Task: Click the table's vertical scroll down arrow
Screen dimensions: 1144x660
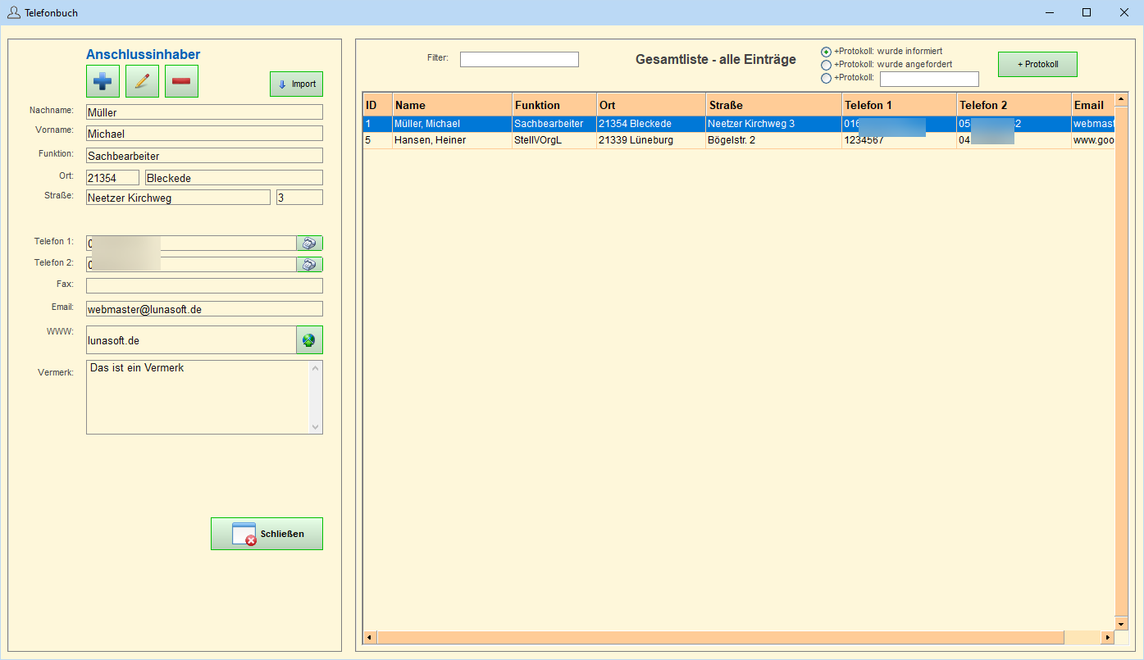Action: point(1121,624)
